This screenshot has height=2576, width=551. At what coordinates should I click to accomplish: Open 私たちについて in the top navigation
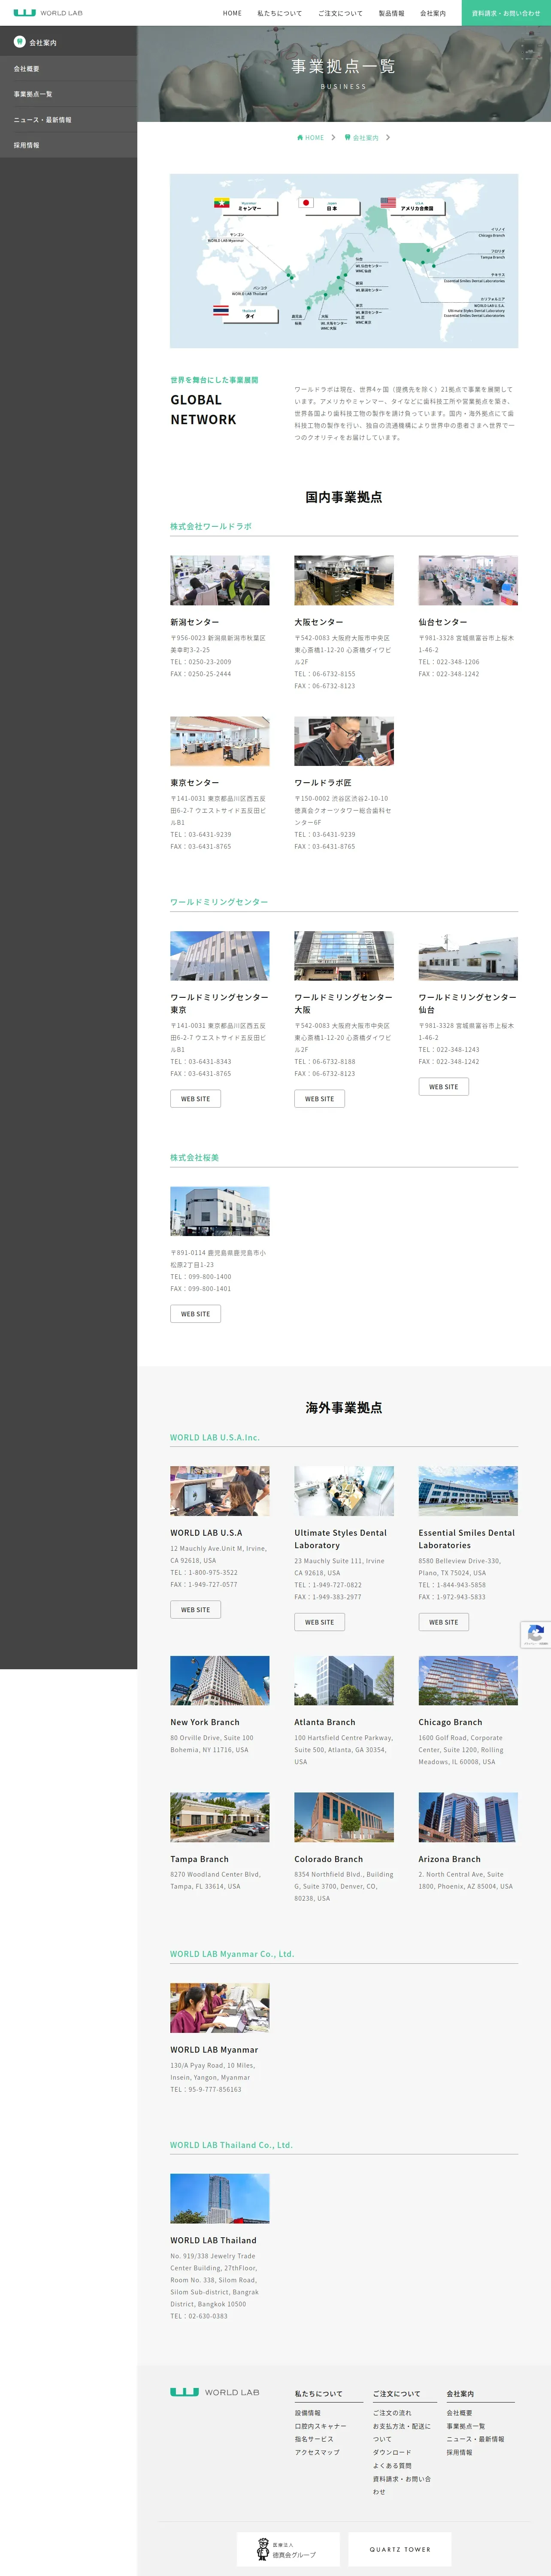click(x=279, y=13)
